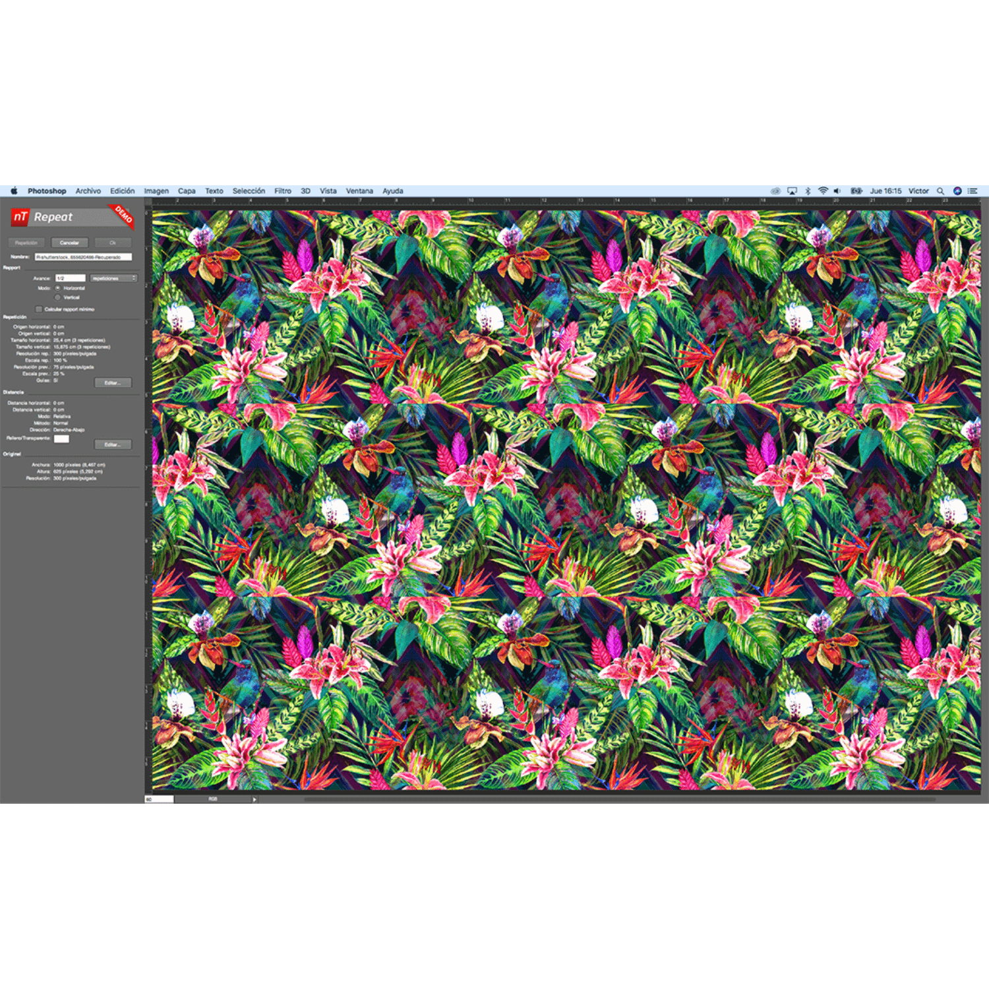
Task: Open the Photoshop menu
Action: pyautogui.click(x=47, y=191)
